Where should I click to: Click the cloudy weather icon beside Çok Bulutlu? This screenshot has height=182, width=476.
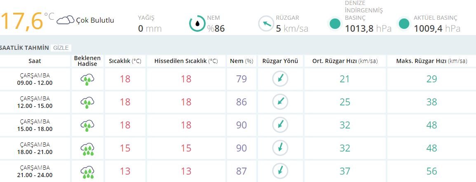[66, 20]
